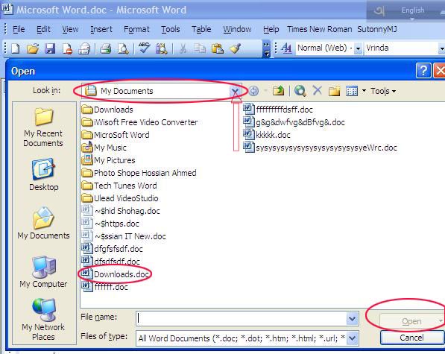Select the Format Painter brush icon
445x354 pixels.
(236, 48)
